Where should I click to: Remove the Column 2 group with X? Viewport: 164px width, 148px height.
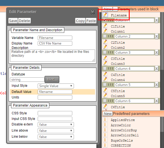(x=157, y=36)
